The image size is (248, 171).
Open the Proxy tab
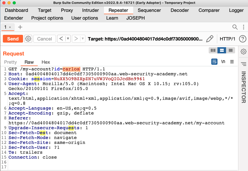point(67,10)
